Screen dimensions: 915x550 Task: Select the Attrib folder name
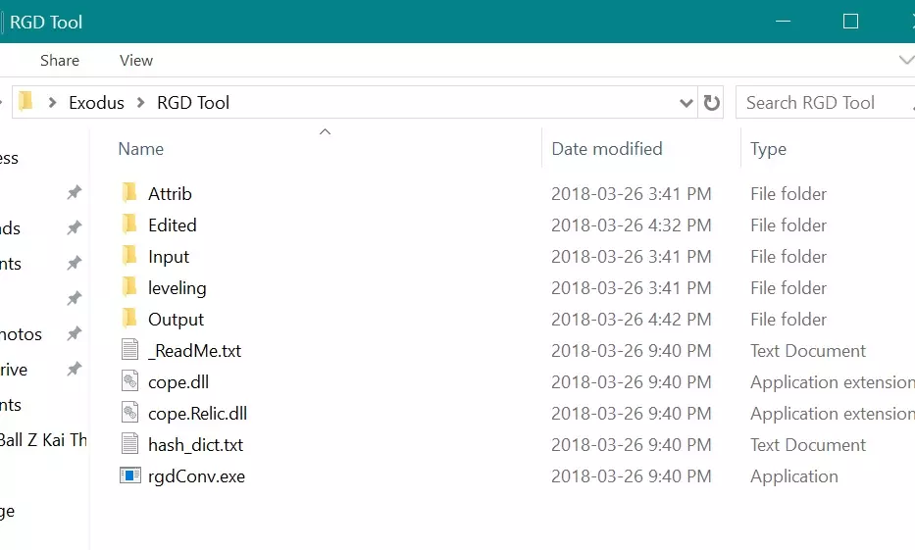[x=170, y=194]
